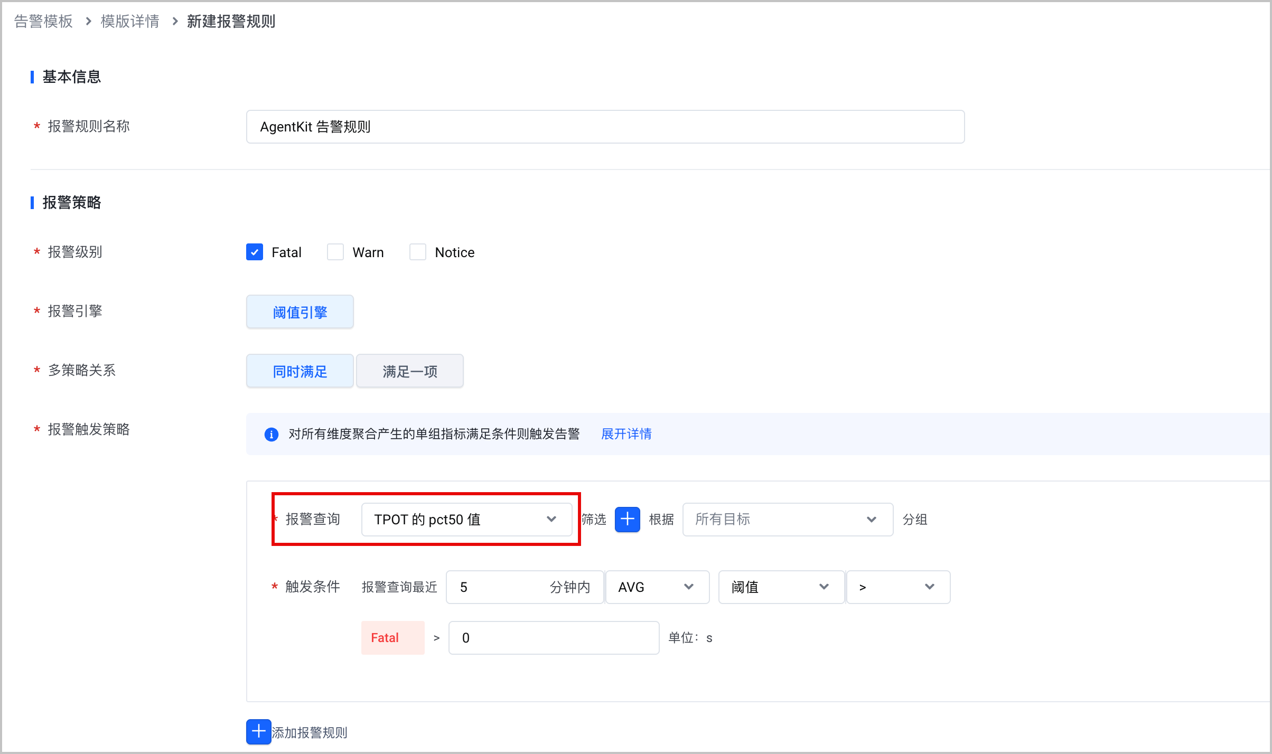Check the Notice alert level checkbox
Viewport: 1272px width, 754px height.
click(x=418, y=252)
